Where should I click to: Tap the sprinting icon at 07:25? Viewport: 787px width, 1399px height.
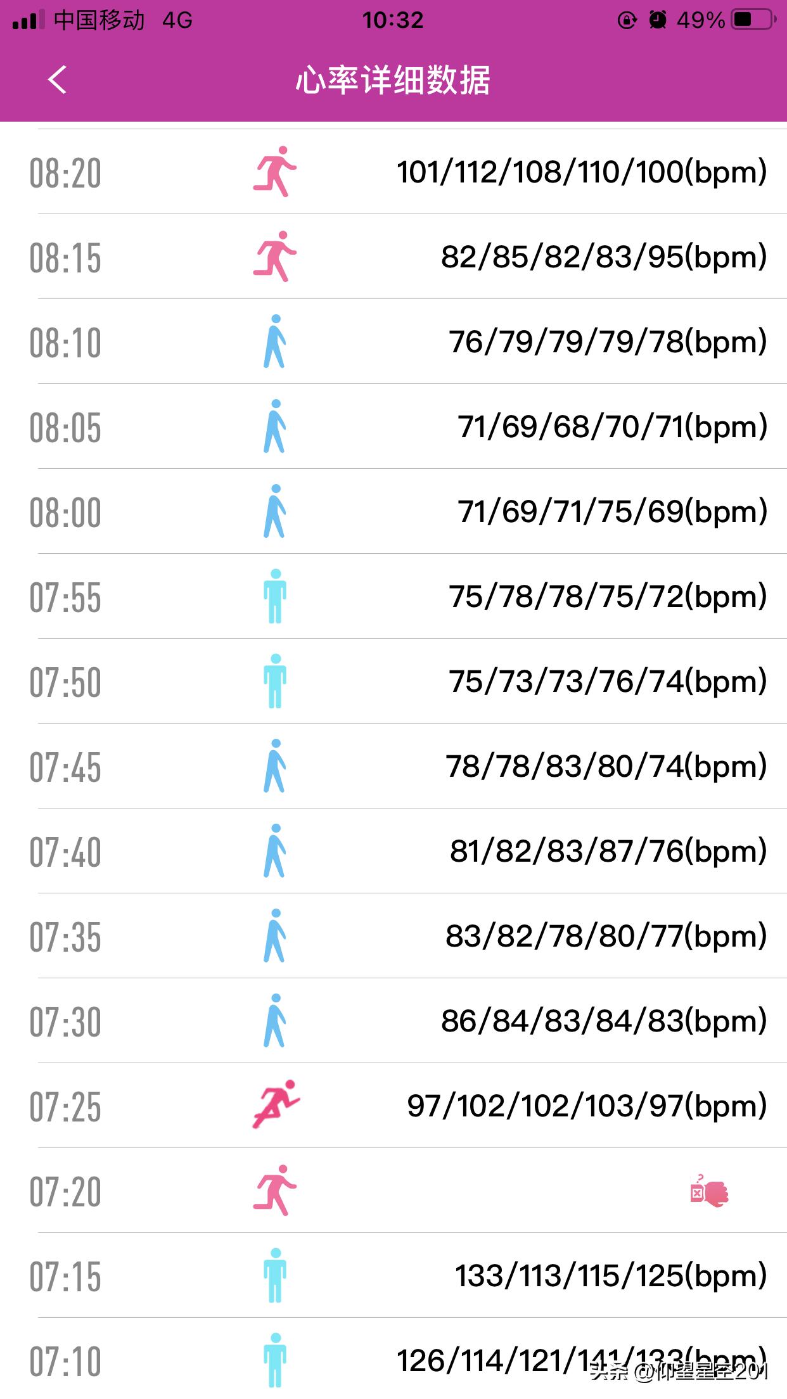pos(276,1104)
